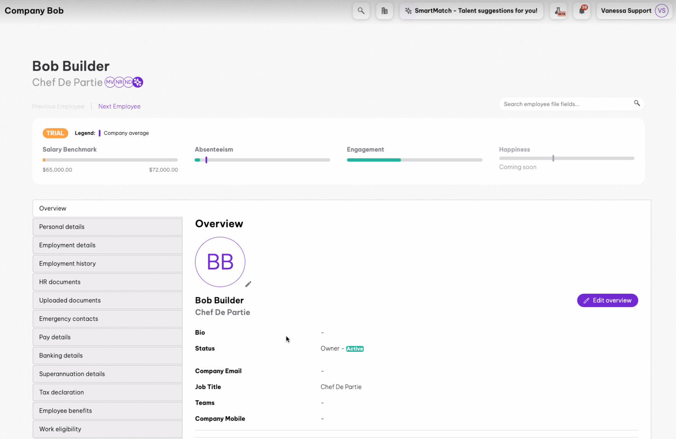Click the NR badge beside Chef De Partie
Screen dimensions: 676x439
click(119, 82)
